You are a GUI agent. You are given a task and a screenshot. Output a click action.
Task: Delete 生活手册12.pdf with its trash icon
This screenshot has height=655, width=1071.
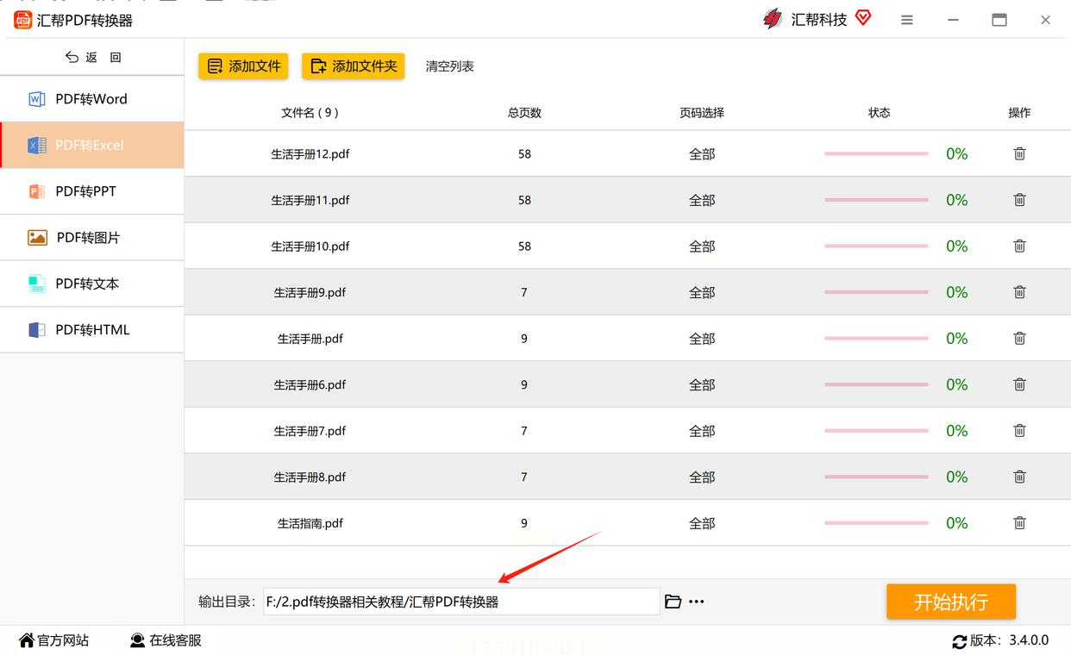point(1019,153)
